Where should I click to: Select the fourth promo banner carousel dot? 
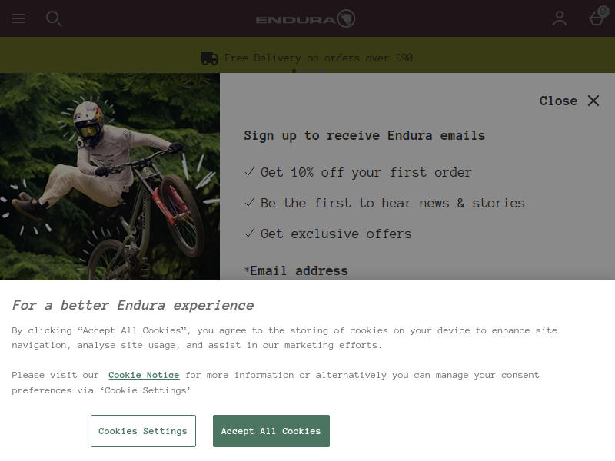315,71
